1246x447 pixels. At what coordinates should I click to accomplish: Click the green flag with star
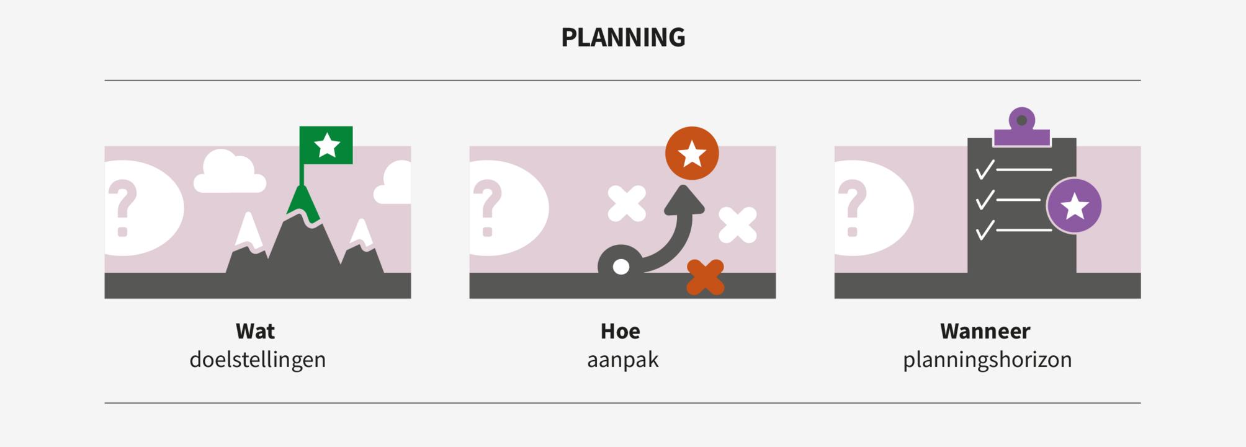pyautogui.click(x=326, y=145)
